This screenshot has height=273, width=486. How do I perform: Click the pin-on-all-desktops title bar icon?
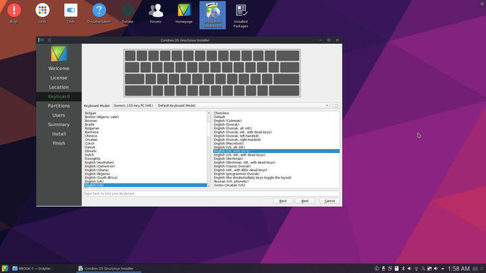(49, 40)
